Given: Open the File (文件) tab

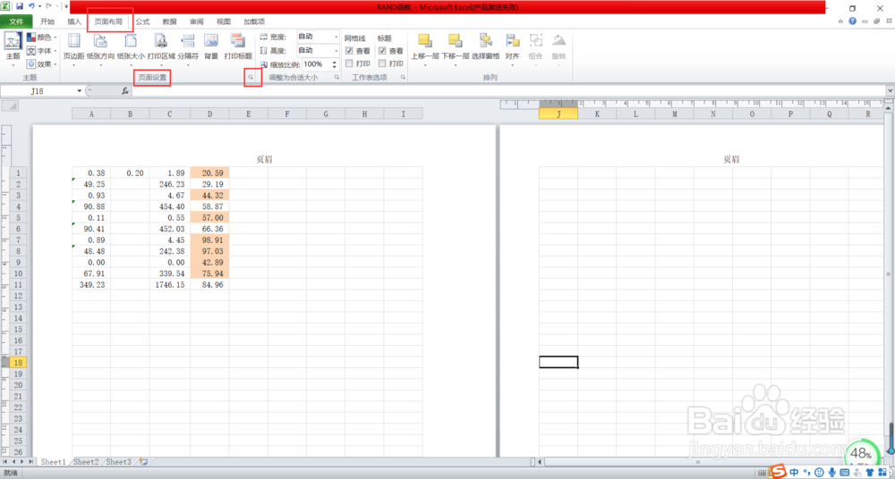Looking at the screenshot, I should (x=16, y=21).
